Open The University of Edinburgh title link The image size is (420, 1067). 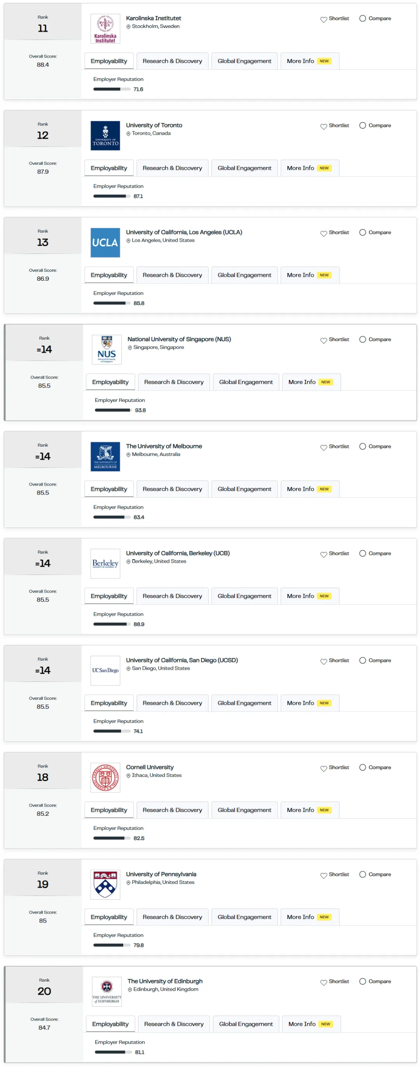coord(164,981)
